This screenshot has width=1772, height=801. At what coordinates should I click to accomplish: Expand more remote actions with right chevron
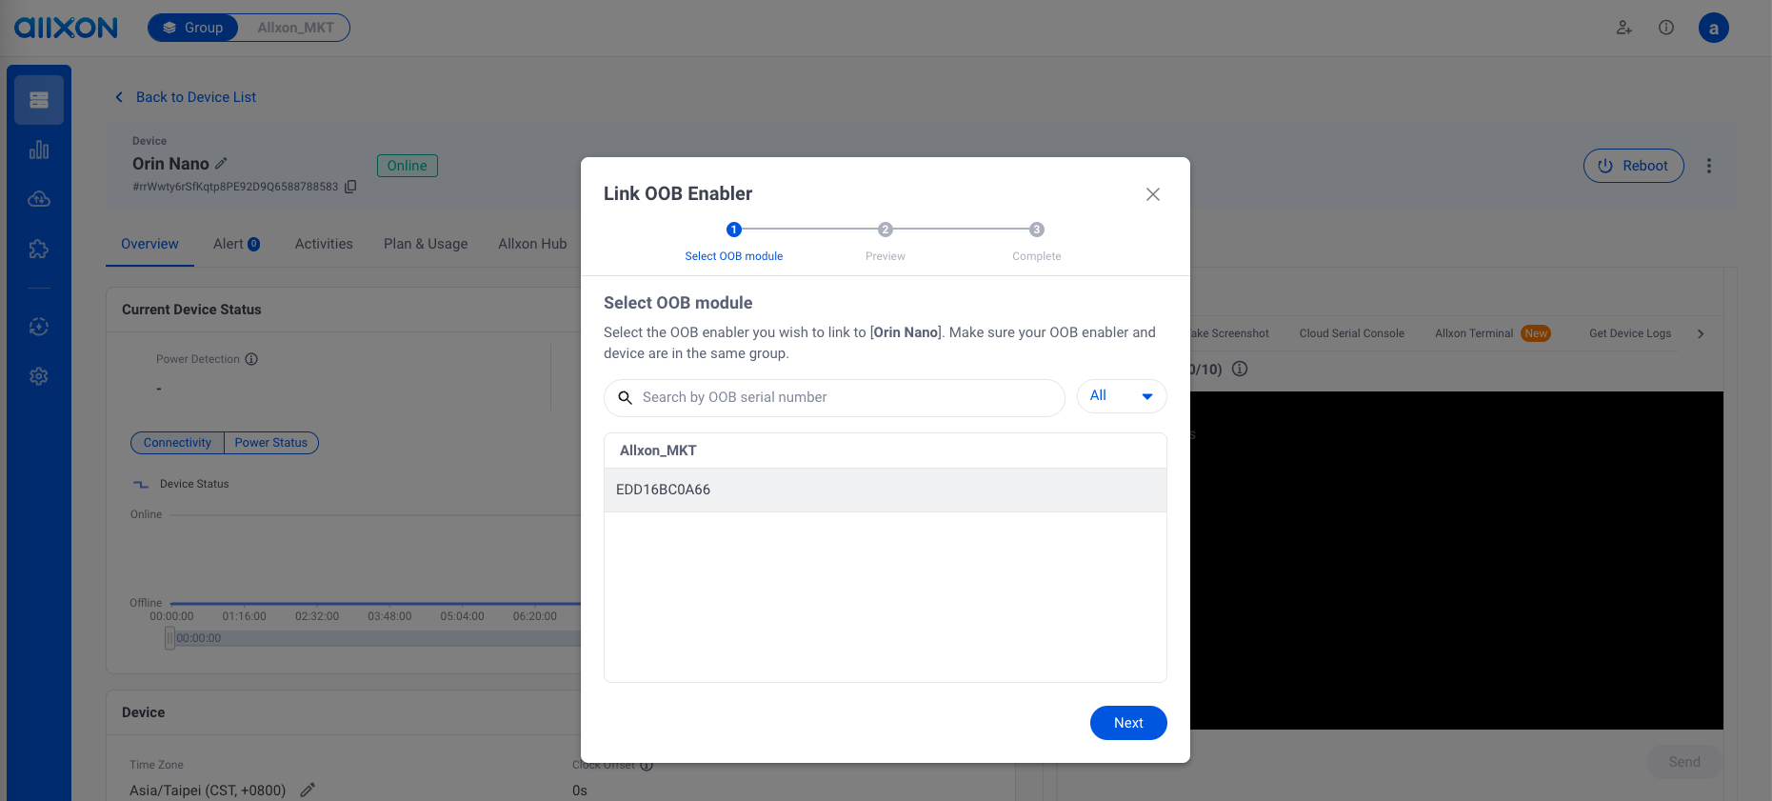[x=1701, y=333]
